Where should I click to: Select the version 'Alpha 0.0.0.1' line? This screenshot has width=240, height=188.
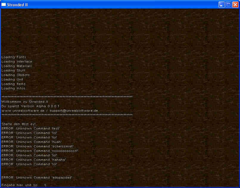tap(30, 106)
